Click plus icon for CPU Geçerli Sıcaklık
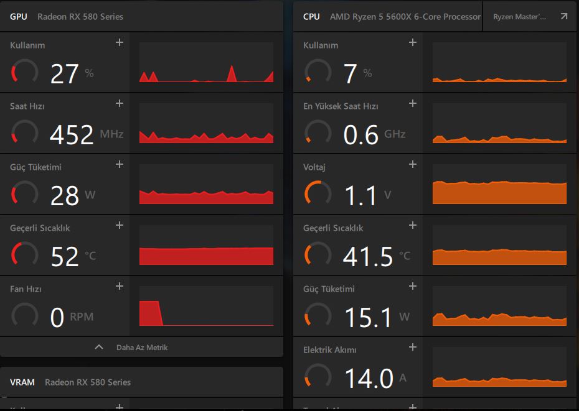The width and height of the screenshot is (579, 411). [412, 225]
